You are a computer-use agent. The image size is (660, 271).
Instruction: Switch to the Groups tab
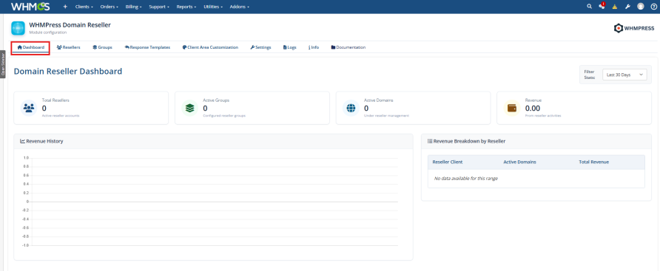(102, 47)
